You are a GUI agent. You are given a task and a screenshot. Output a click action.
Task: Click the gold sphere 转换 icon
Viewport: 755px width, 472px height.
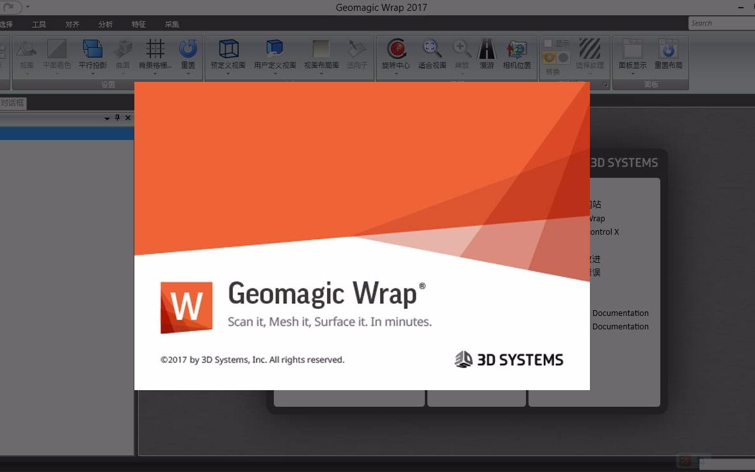click(x=549, y=58)
